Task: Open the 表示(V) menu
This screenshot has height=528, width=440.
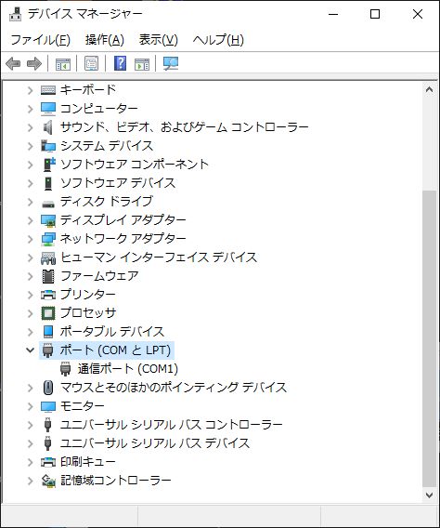Action: [159, 40]
